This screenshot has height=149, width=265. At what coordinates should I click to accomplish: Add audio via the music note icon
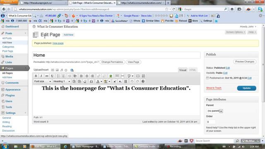[x=62, y=70]
